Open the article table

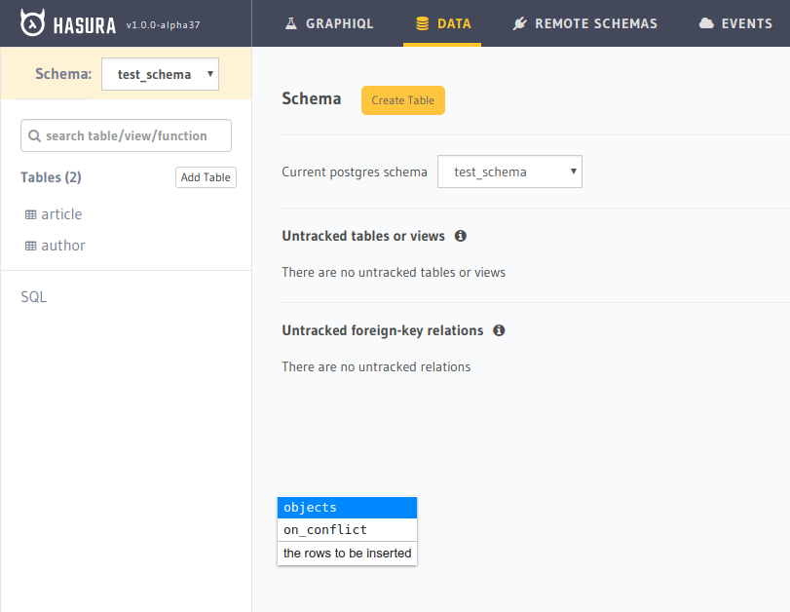pyautogui.click(x=61, y=214)
